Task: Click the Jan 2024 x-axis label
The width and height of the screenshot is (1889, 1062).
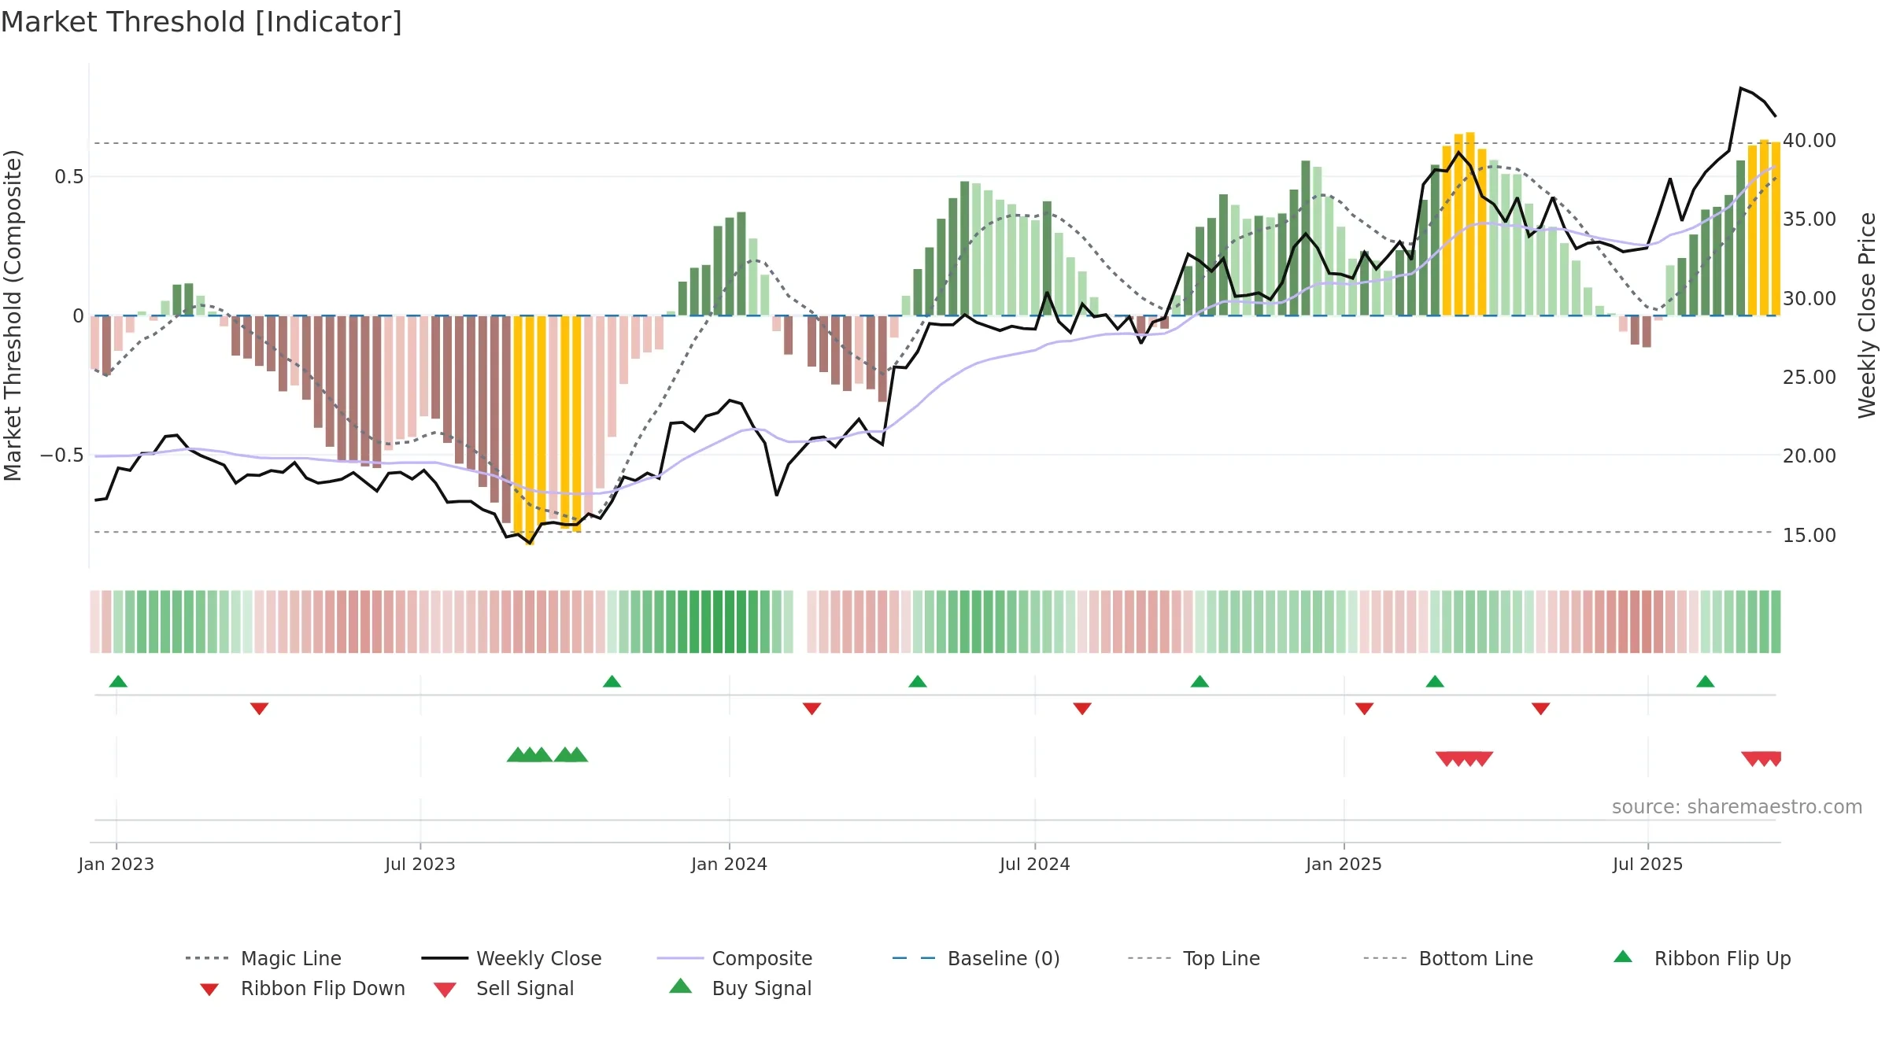Action: coord(730,864)
